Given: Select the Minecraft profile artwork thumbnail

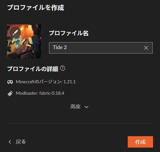Looking at the screenshot, I should 24,41.
